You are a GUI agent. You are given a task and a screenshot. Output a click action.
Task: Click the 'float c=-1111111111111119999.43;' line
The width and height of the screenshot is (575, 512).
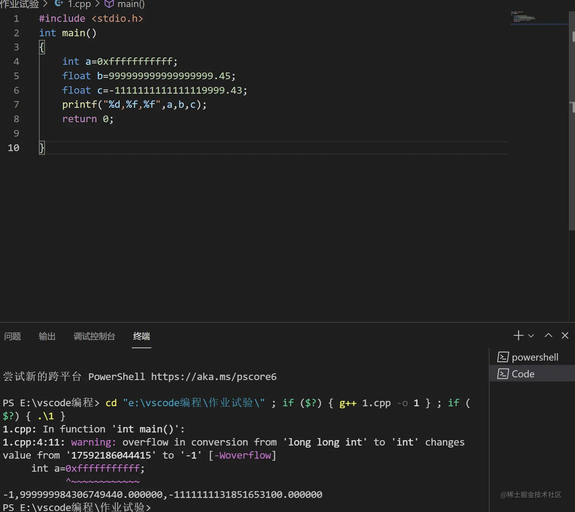tap(154, 90)
